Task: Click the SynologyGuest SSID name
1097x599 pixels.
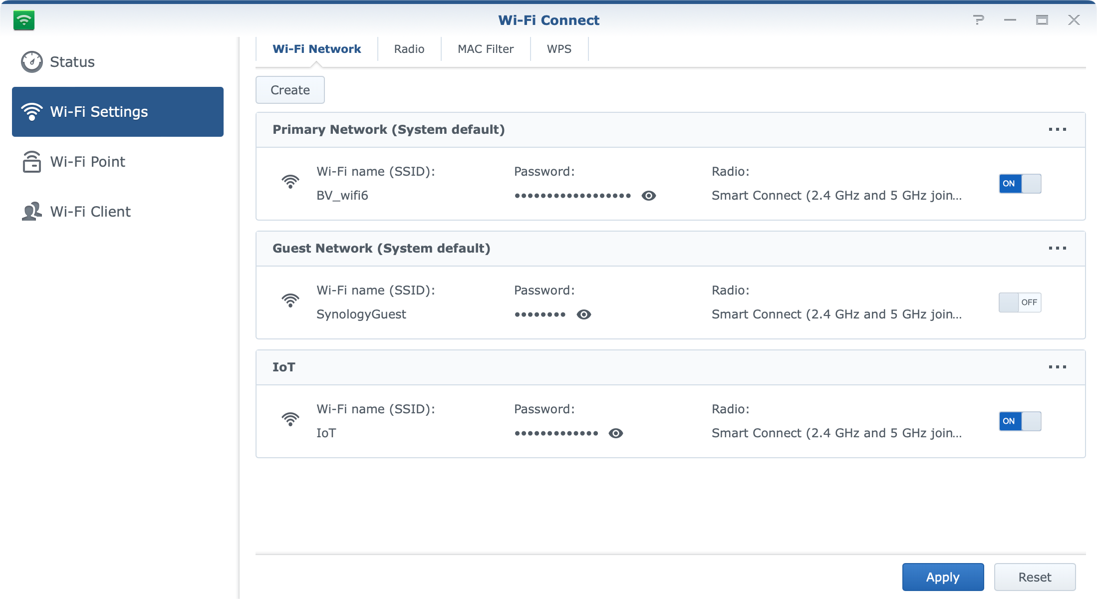Action: (x=361, y=314)
